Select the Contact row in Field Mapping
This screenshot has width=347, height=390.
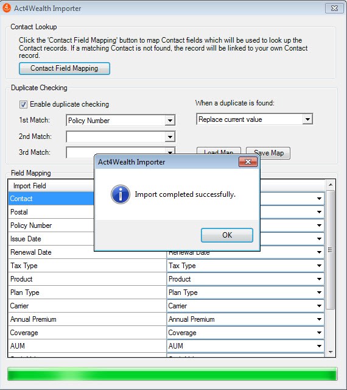52,199
